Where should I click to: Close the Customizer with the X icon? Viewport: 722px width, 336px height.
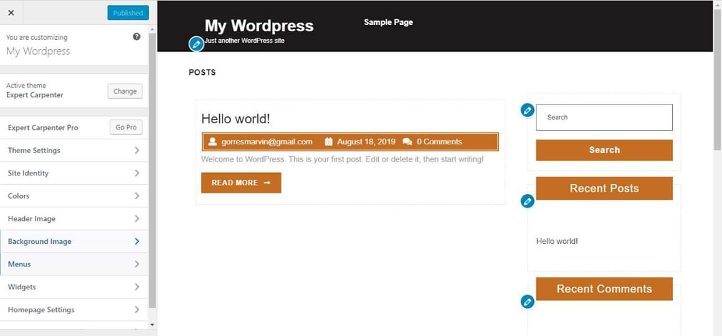click(11, 13)
